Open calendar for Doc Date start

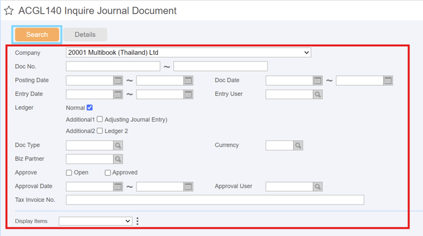pyautogui.click(x=317, y=81)
